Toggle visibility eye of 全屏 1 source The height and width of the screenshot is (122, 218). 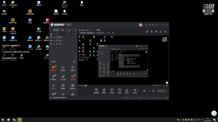51,37
